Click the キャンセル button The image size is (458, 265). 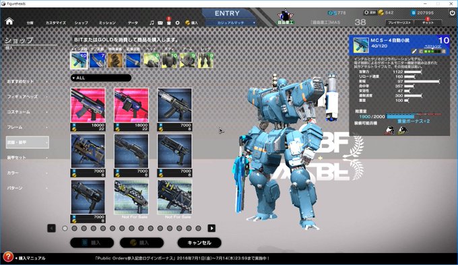(199, 243)
